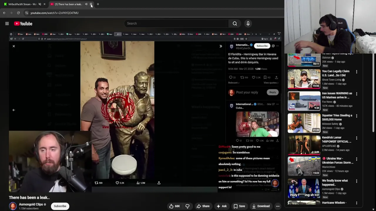Open options menu for 'Iran issues WARNING' video
The height and width of the screenshot is (211, 376).
click(x=357, y=94)
